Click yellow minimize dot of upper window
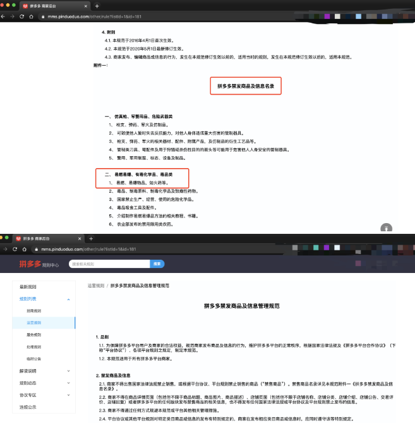The height and width of the screenshot is (431, 415). tap(8, 5)
